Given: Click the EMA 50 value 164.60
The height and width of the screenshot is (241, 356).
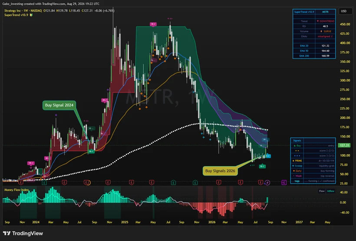Looking at the screenshot, I should (x=325, y=51).
